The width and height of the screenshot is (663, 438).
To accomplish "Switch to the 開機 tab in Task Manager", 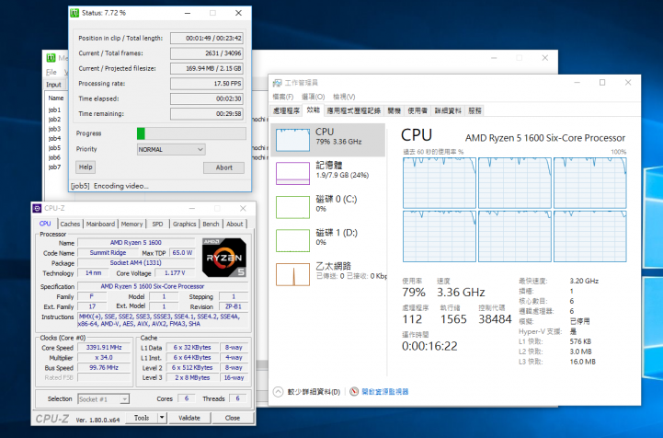I will tap(394, 110).
